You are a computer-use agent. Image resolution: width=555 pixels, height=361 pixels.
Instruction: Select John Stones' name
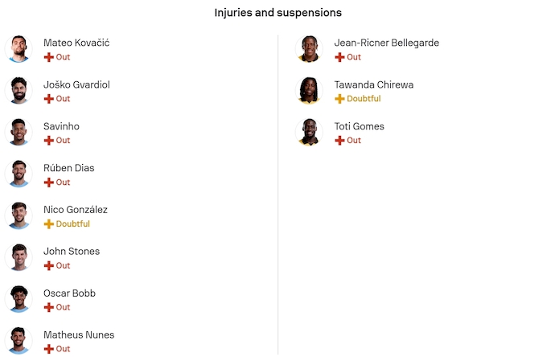pyautogui.click(x=72, y=252)
